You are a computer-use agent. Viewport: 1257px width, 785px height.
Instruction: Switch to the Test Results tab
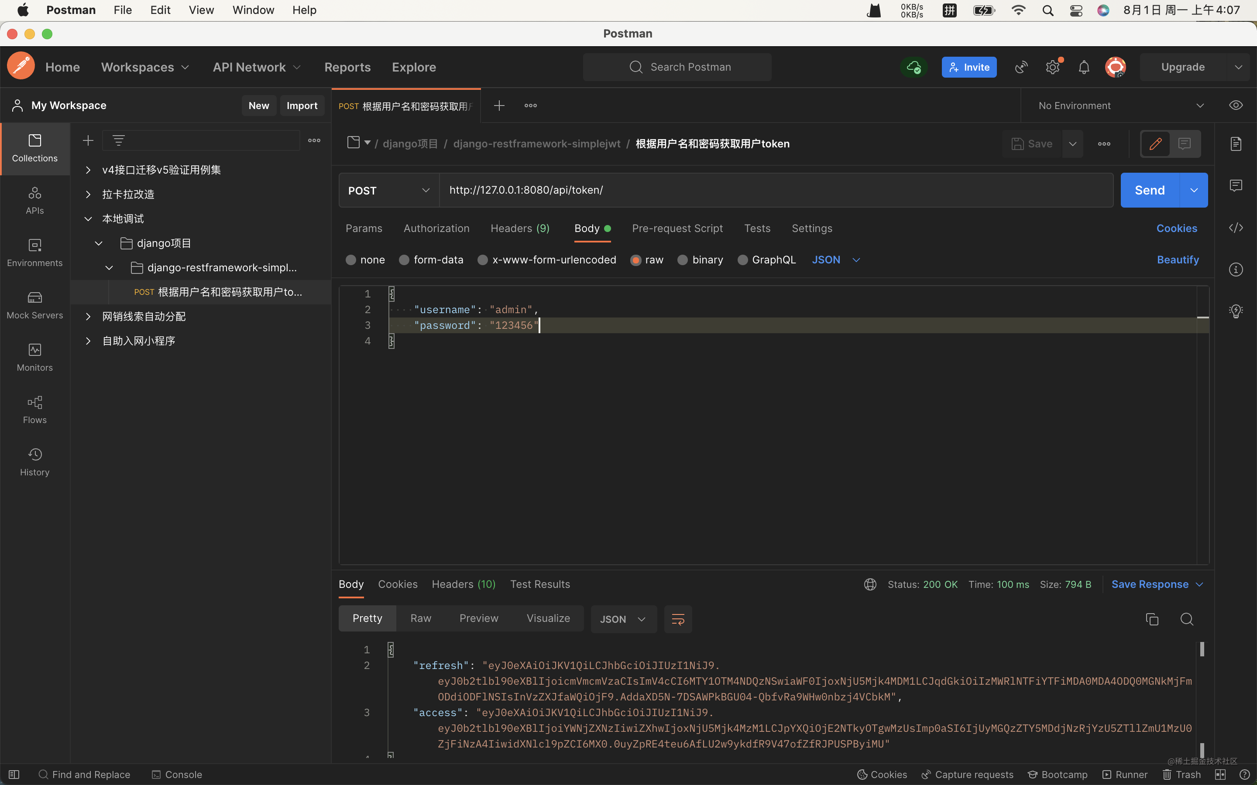tap(539, 584)
